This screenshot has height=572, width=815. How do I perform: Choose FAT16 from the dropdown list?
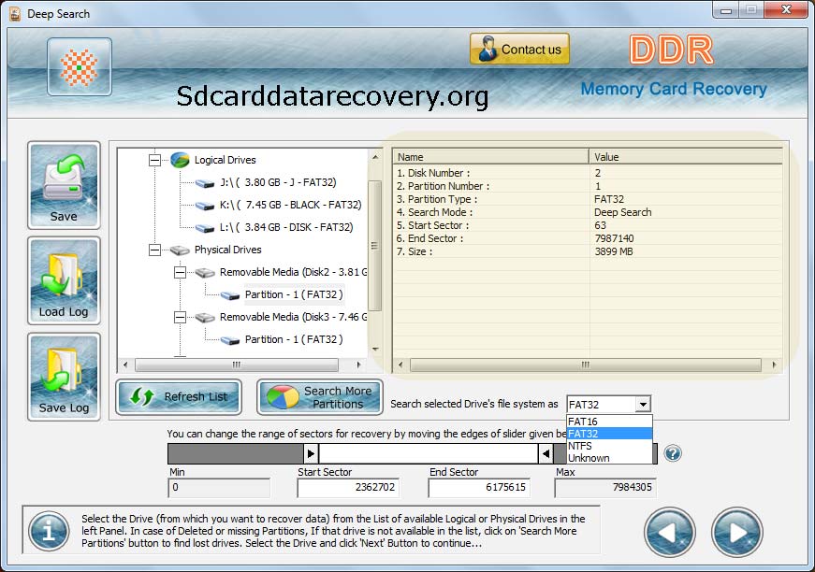pos(609,421)
